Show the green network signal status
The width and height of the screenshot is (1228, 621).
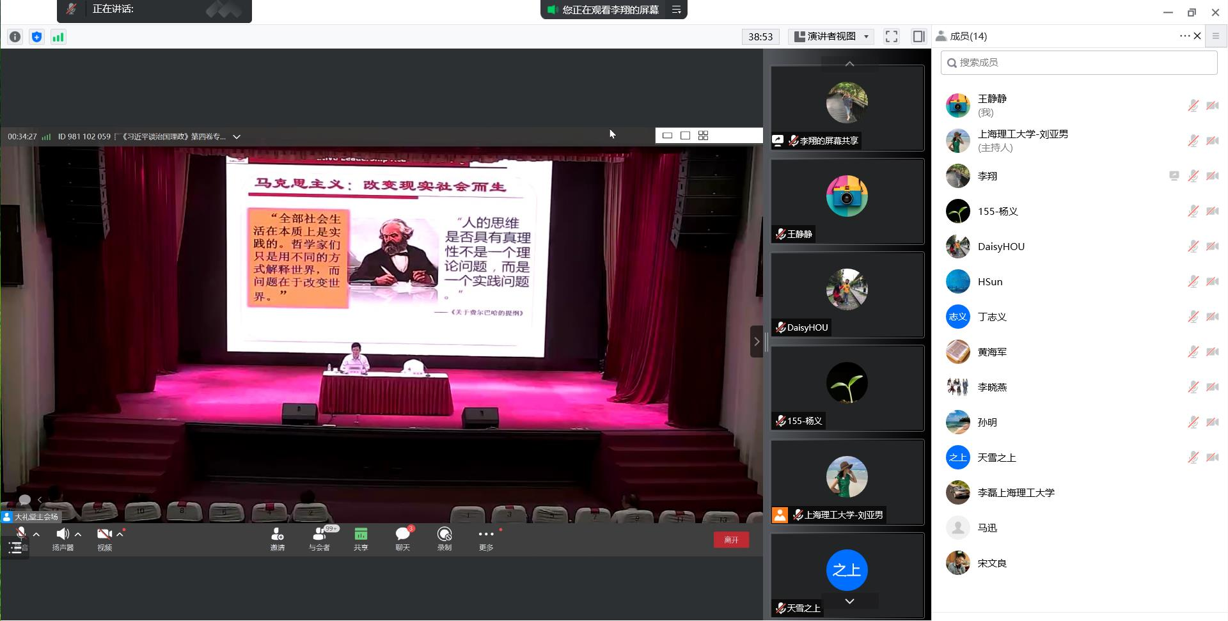[x=58, y=37]
